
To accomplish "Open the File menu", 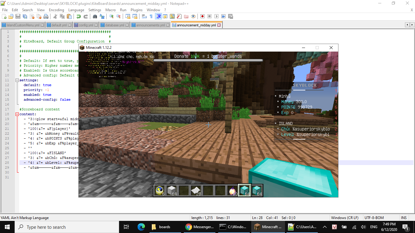I will click(x=5, y=10).
